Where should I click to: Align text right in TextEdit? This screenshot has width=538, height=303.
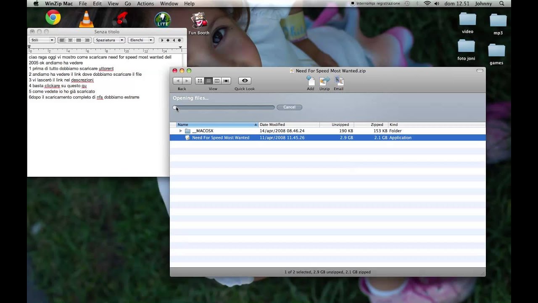click(87, 40)
